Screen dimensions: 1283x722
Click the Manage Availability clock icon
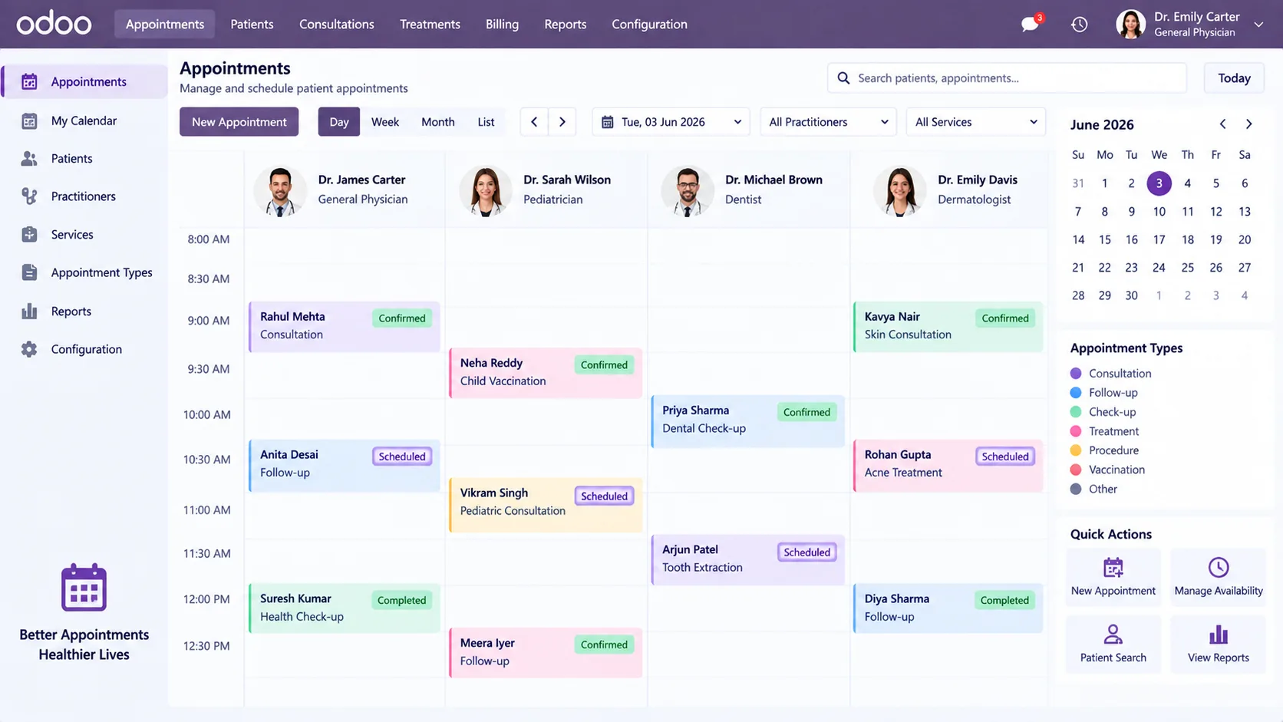(x=1218, y=568)
